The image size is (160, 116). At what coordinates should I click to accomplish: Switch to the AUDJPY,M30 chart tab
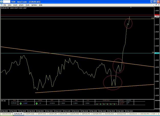75,114
